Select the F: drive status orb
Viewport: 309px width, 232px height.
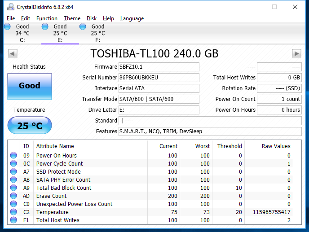click(x=83, y=27)
